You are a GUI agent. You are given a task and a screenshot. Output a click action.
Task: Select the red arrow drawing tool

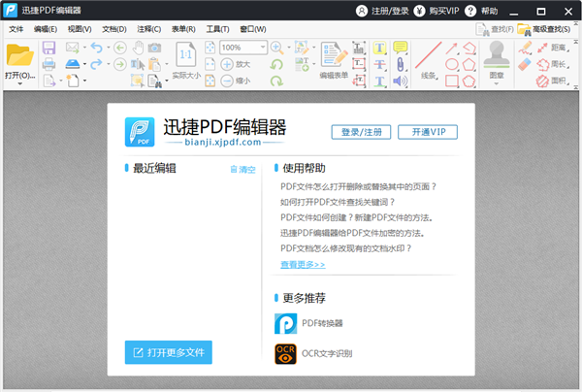click(451, 48)
